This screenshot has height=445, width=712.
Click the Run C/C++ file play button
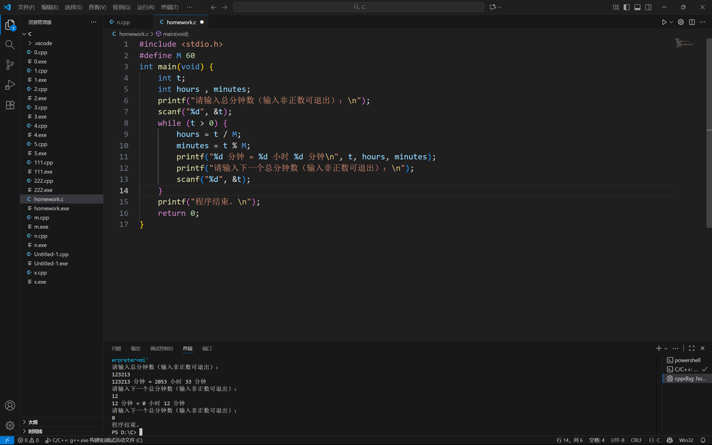[664, 22]
